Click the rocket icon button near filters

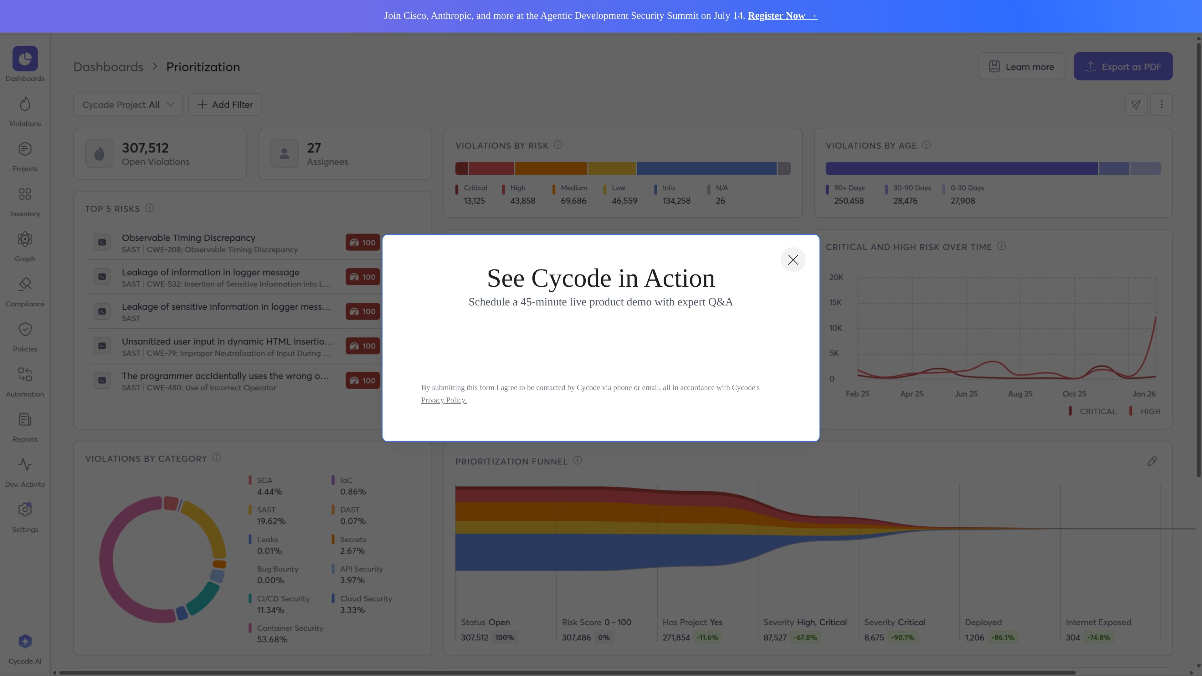pos(1136,105)
